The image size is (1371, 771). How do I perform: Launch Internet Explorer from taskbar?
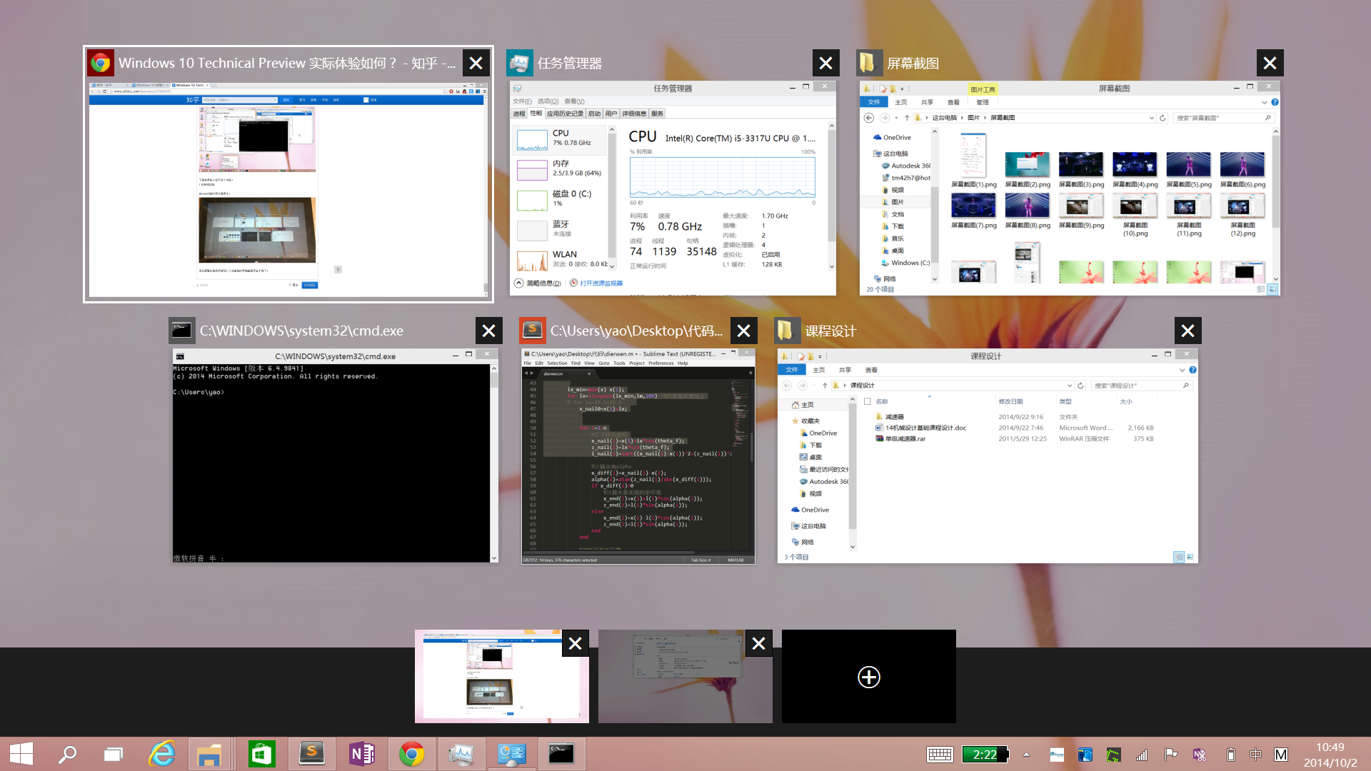[162, 754]
